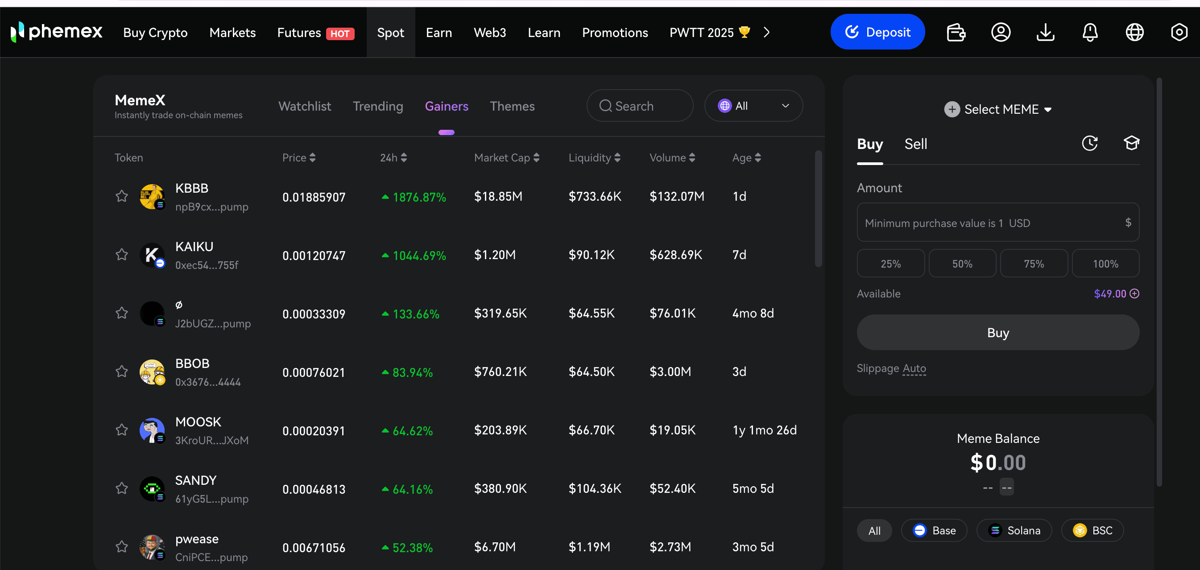Screen dimensions: 1200x570
Task: Switch to the Sell tab
Action: [915, 144]
